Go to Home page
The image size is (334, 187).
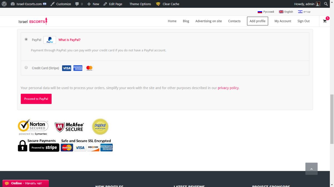pos(172,21)
